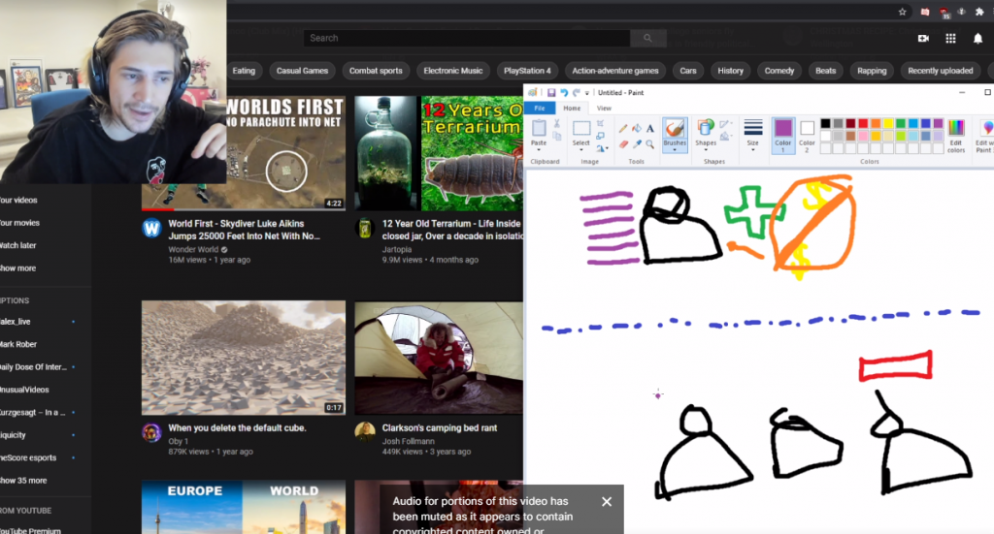Bookmark page with the star icon
Screen dimensions: 994x534
(902, 12)
